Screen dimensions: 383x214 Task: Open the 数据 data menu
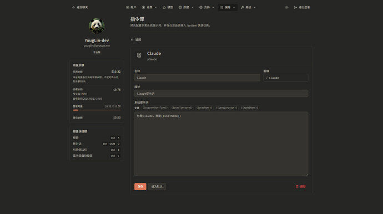point(184,7)
